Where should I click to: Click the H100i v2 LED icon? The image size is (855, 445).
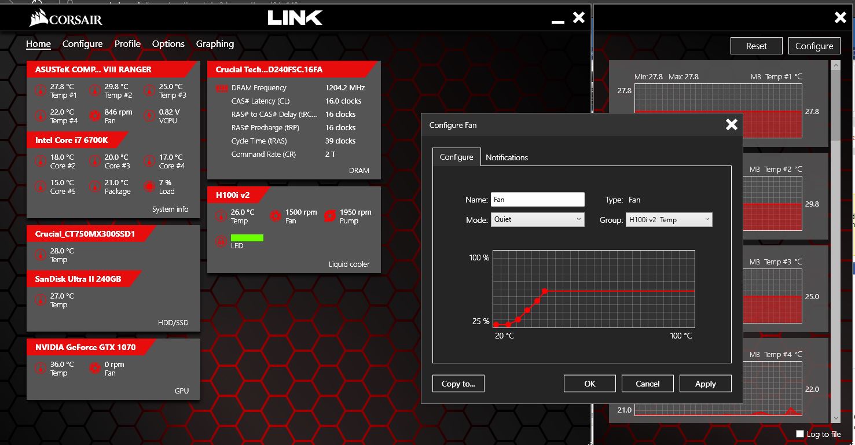coord(221,241)
